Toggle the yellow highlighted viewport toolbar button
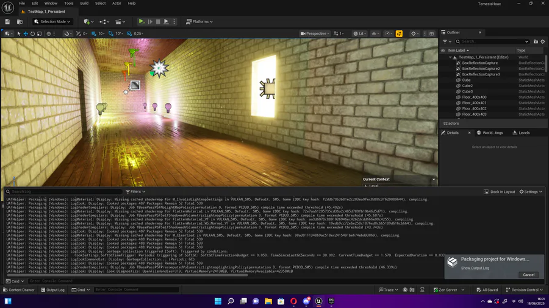 click(x=399, y=33)
